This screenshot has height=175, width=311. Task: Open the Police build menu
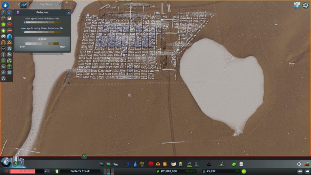click(165, 164)
